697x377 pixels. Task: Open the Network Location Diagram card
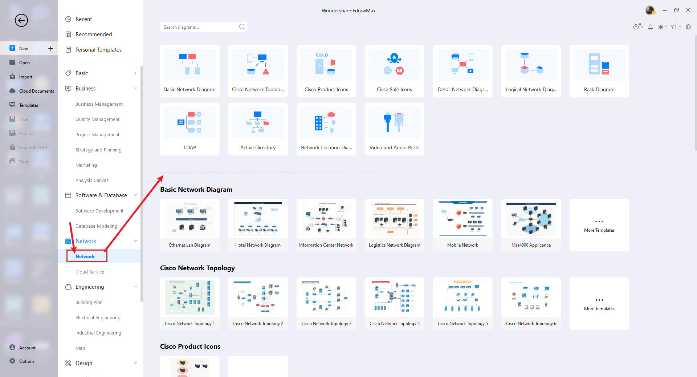[x=326, y=129]
